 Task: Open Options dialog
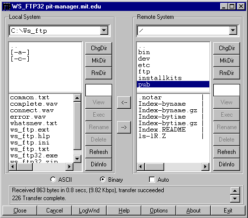159,211
